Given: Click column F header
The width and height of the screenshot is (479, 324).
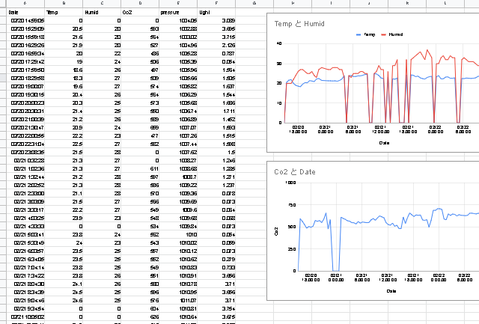Looking at the screenshot, I should (x=216, y=4).
